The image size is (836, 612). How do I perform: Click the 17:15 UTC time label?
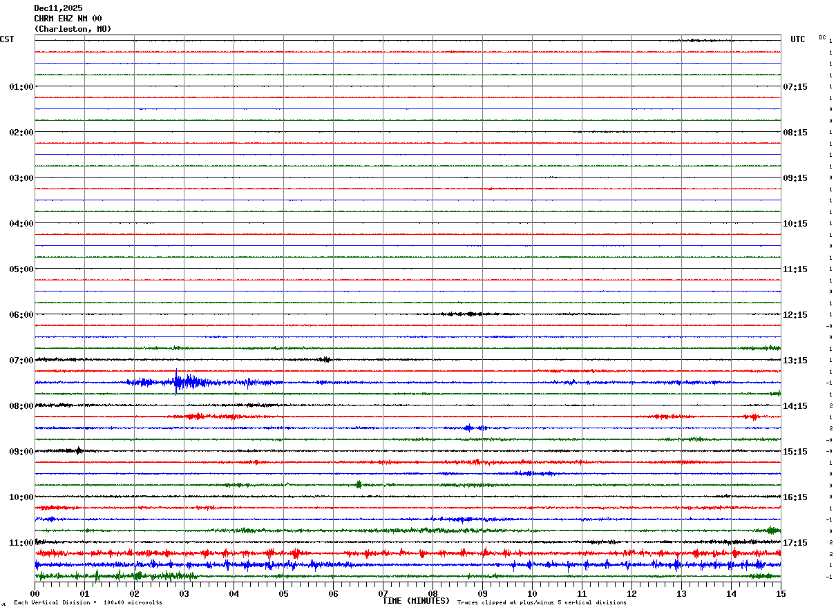click(795, 543)
